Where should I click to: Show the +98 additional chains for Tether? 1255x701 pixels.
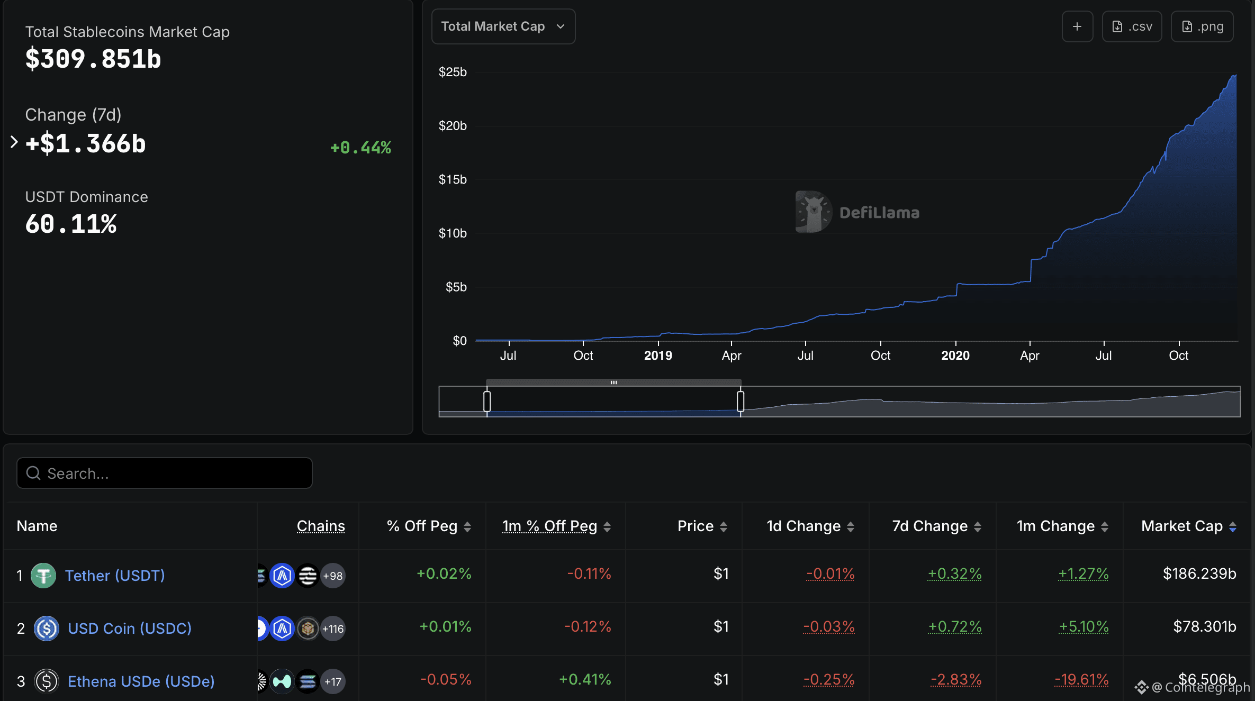coord(333,576)
